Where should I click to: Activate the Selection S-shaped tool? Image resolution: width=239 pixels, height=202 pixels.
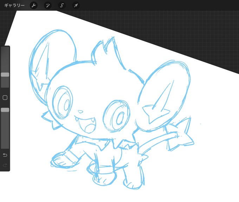[x=62, y=6]
